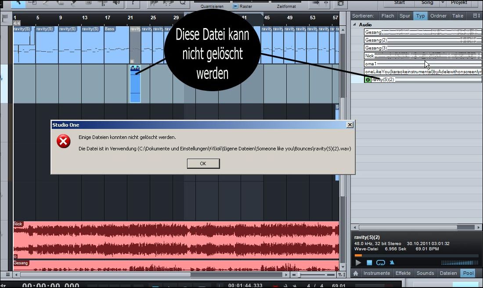
Task: Open the Quantisieren dropdown
Action: (212, 6)
